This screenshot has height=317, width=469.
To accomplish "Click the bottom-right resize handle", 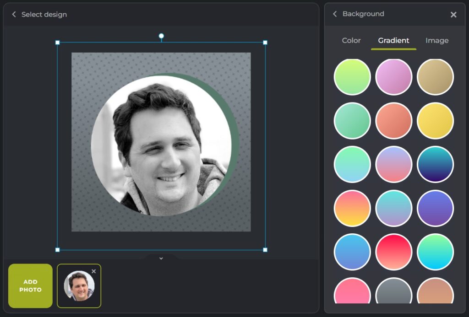I will [x=265, y=250].
